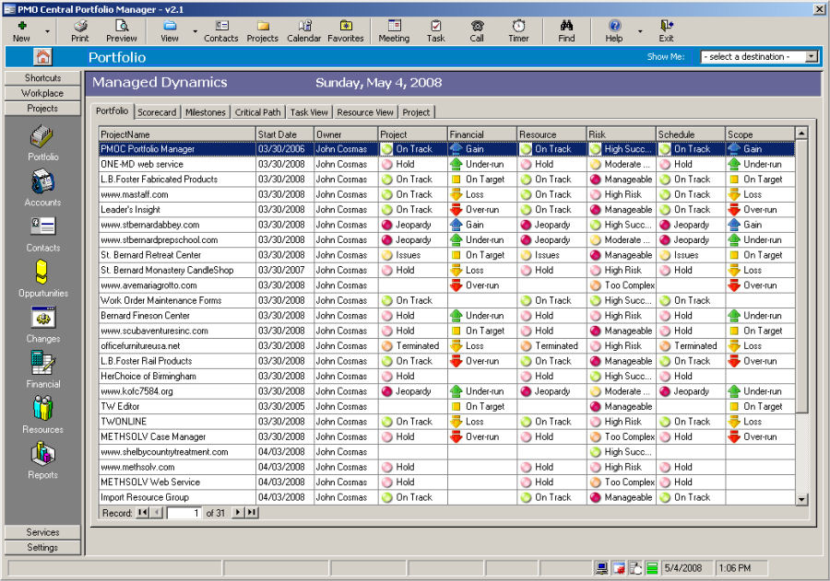
Task: Open the Help toolbar icon
Action: click(x=614, y=31)
